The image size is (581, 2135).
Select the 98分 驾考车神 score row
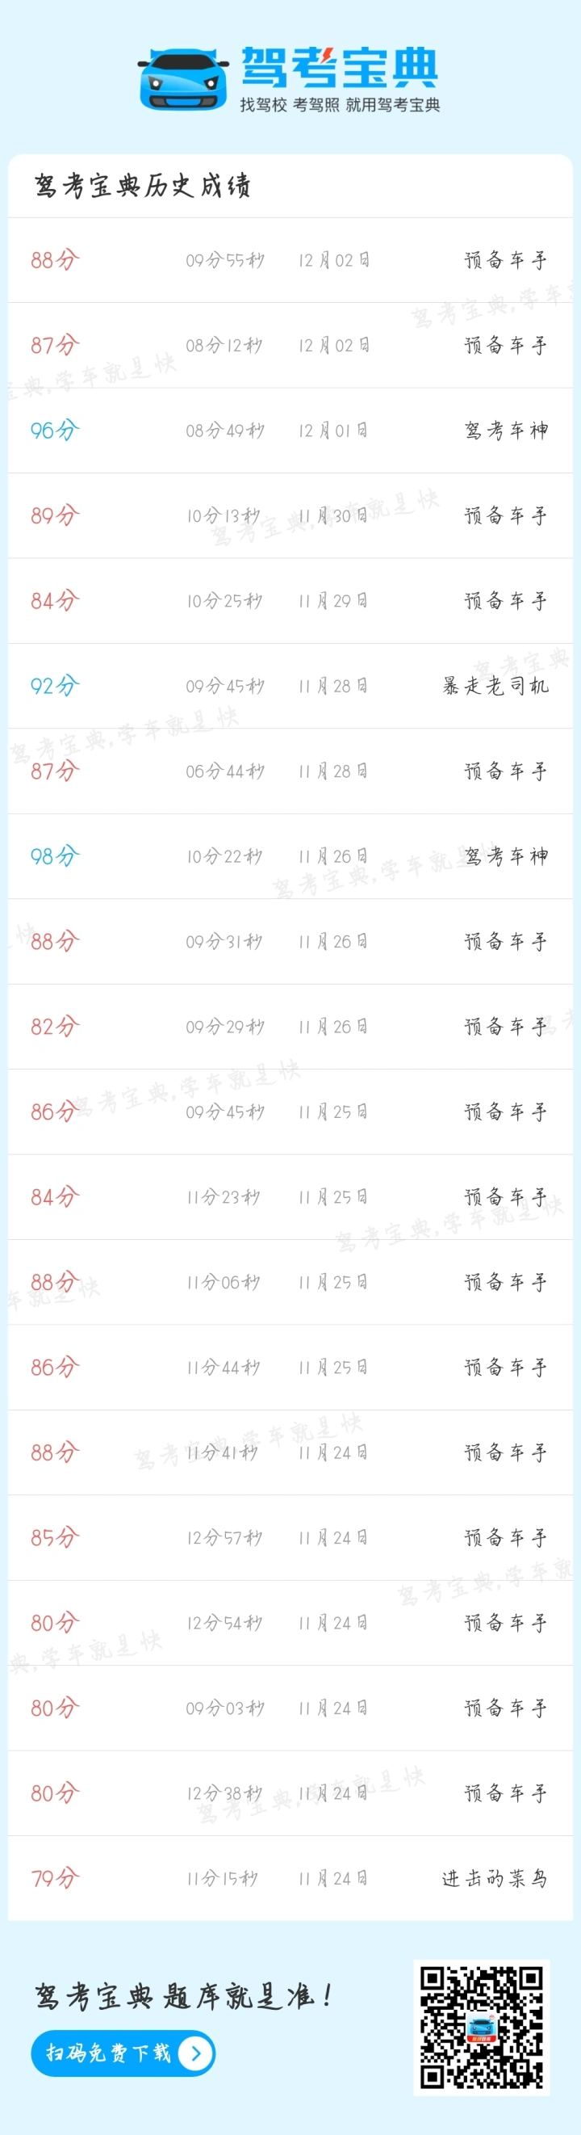[290, 856]
